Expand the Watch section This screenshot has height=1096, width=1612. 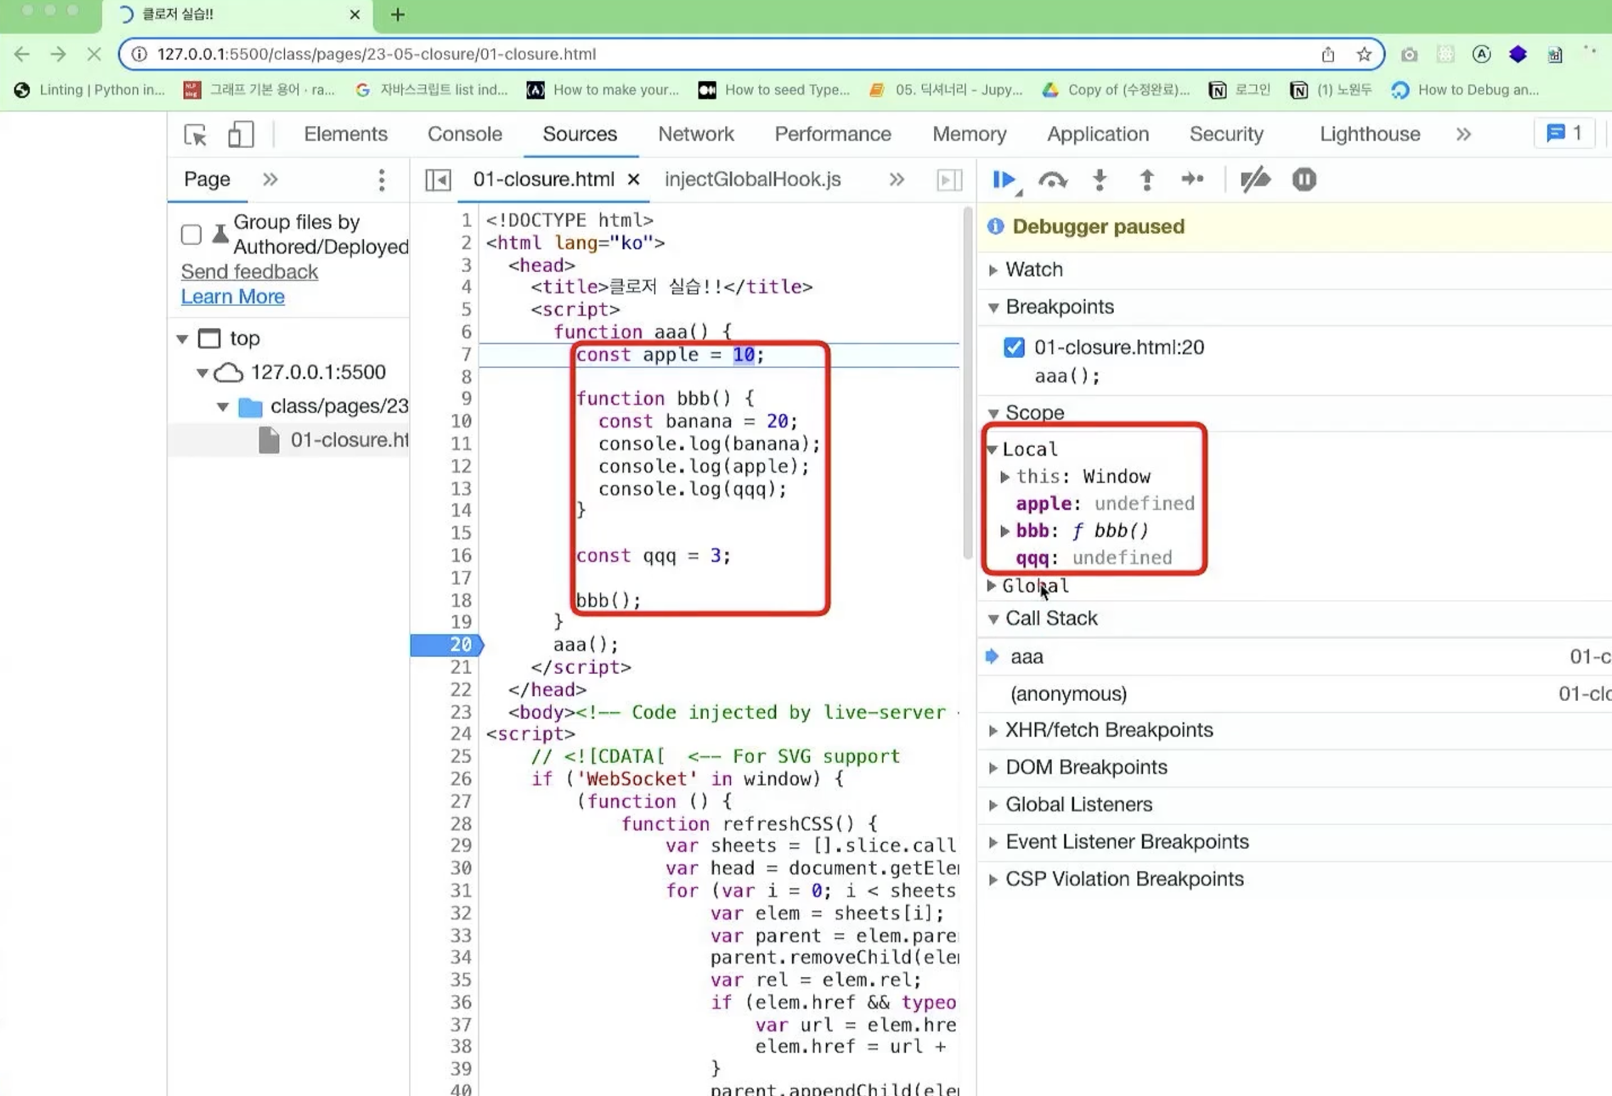(x=994, y=270)
